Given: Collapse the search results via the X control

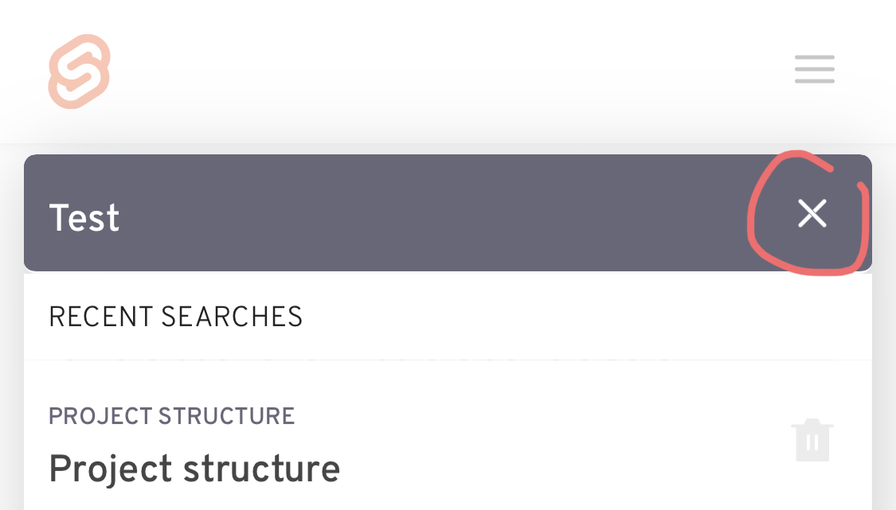Looking at the screenshot, I should (x=812, y=212).
